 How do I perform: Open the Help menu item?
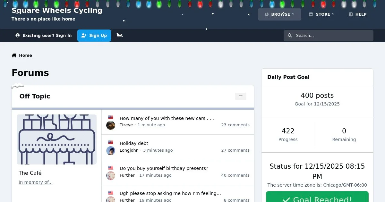click(x=357, y=14)
